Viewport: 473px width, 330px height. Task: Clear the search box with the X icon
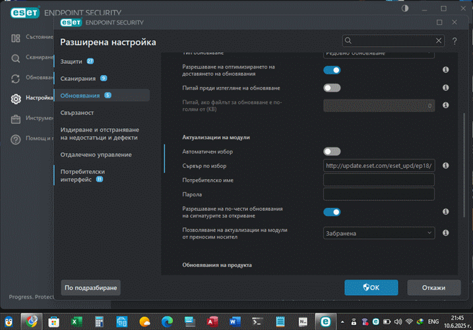(x=439, y=41)
